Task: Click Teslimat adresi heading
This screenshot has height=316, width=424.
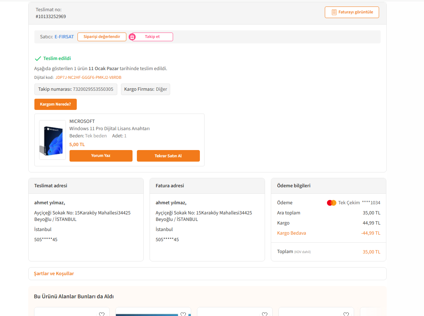Action: [51, 185]
